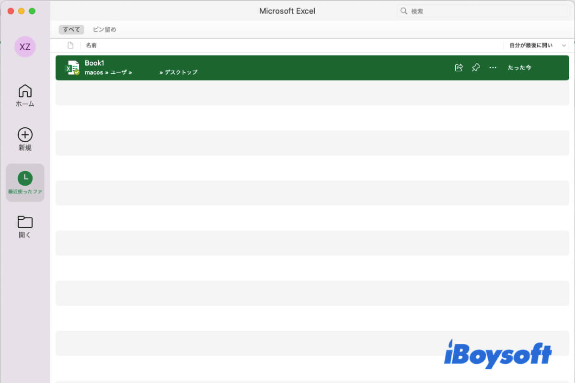The image size is (575, 383).
Task: Open a new workbook via 新規 icon
Action: coord(24,139)
